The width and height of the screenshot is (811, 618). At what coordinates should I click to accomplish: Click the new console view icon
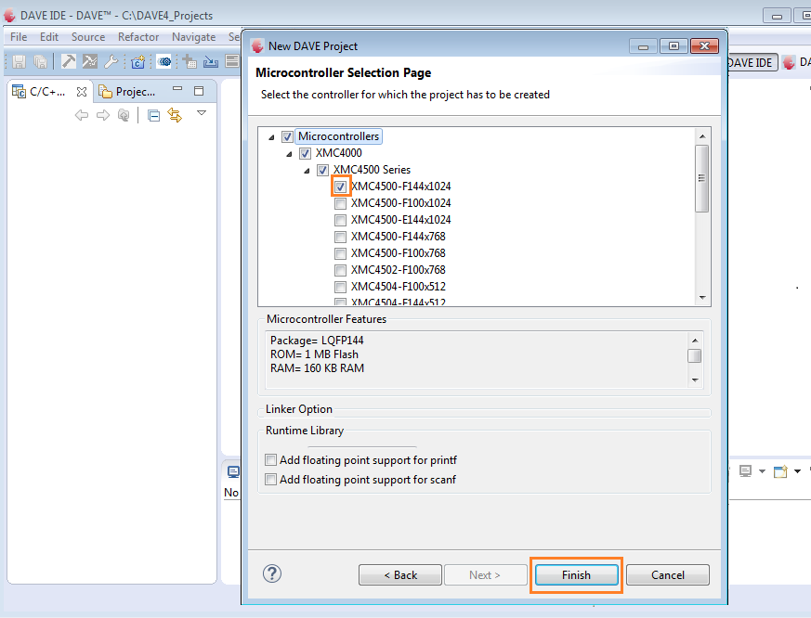[780, 471]
